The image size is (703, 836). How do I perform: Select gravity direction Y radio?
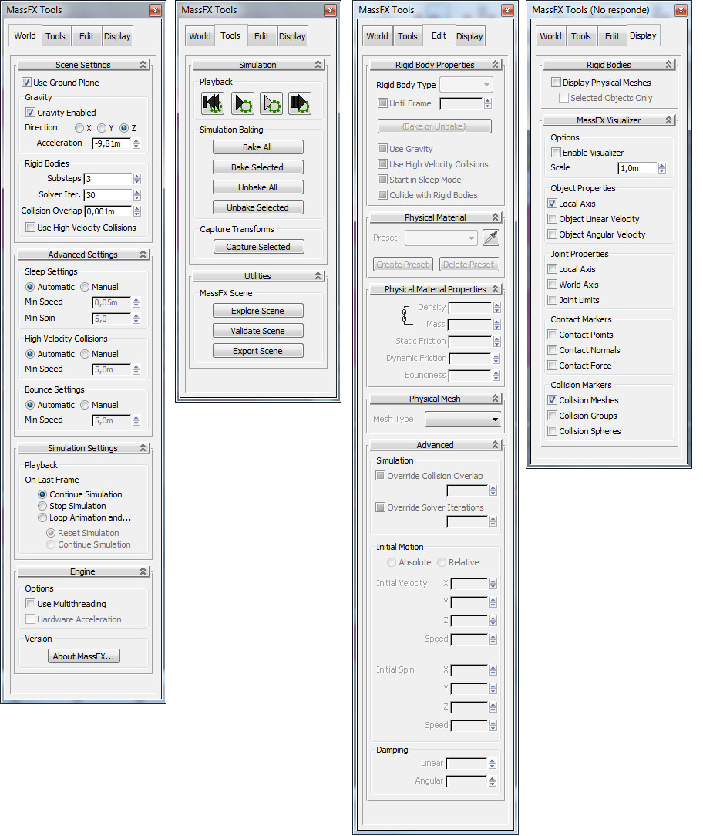tap(102, 128)
